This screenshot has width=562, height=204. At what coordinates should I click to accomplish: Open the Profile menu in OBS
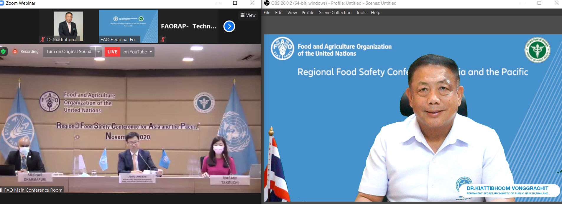[x=308, y=13]
